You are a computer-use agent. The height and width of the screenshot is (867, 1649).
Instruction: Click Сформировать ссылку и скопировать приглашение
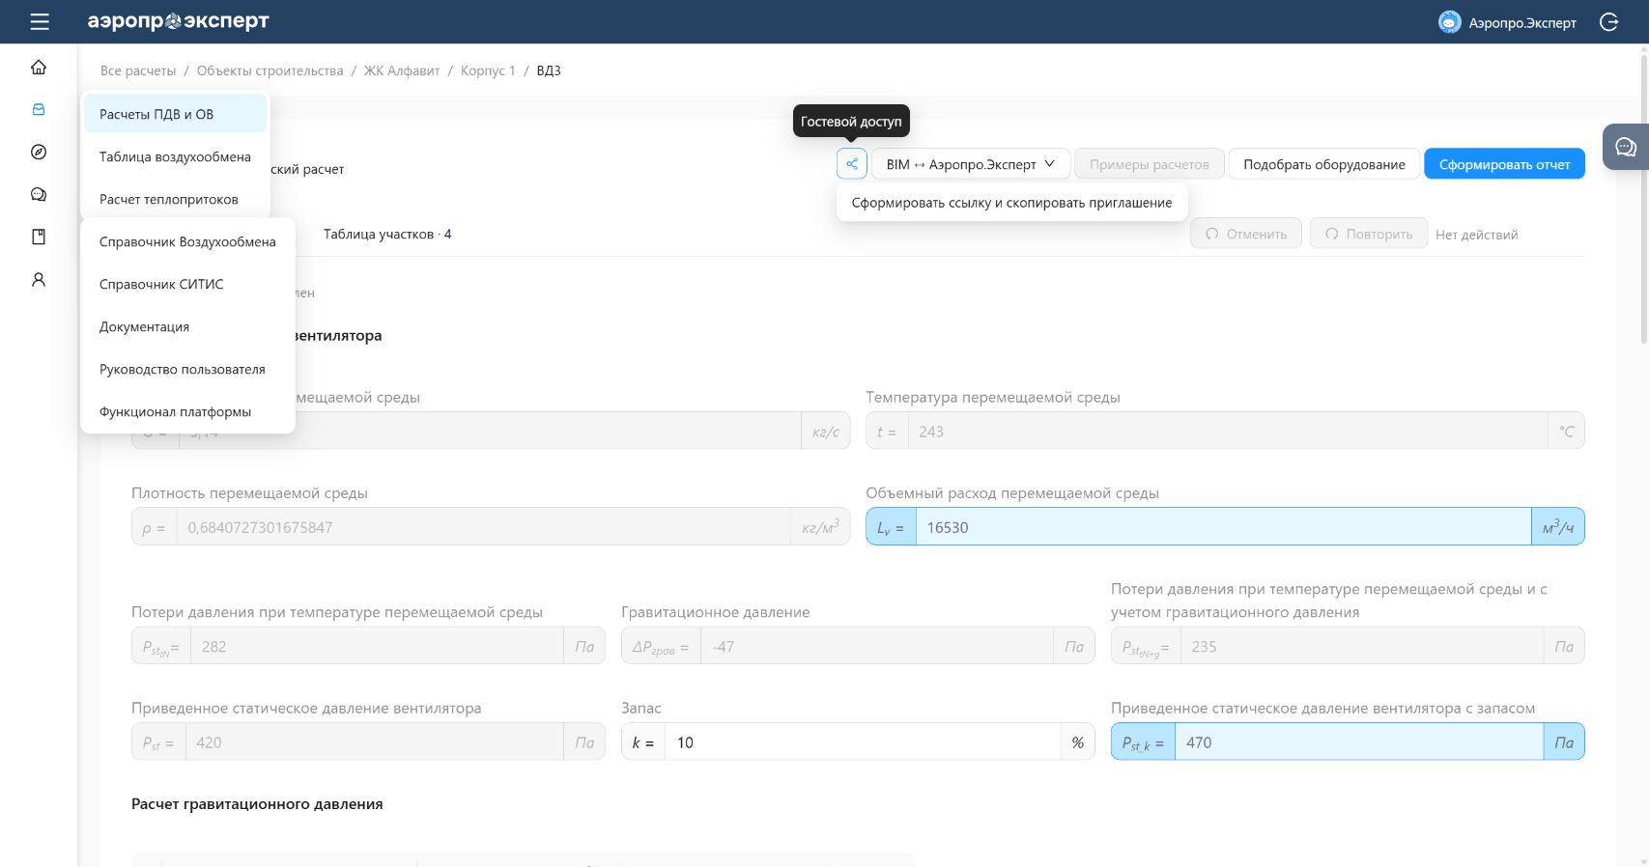1011,203
